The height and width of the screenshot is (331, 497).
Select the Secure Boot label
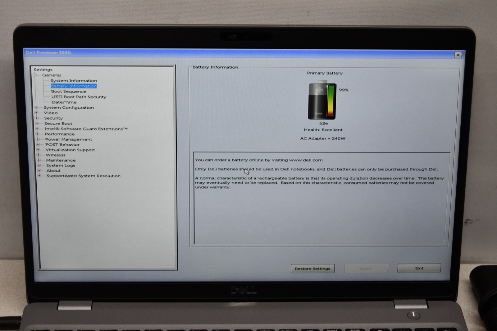pyautogui.click(x=58, y=123)
